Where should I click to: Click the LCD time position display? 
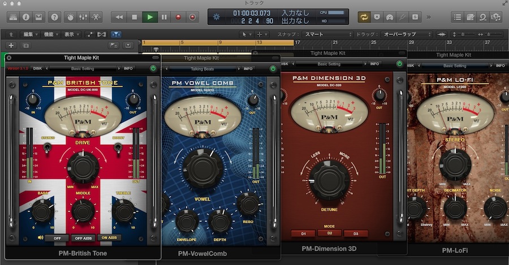point(252,14)
